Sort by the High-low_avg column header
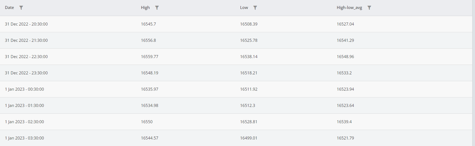 click(x=349, y=8)
